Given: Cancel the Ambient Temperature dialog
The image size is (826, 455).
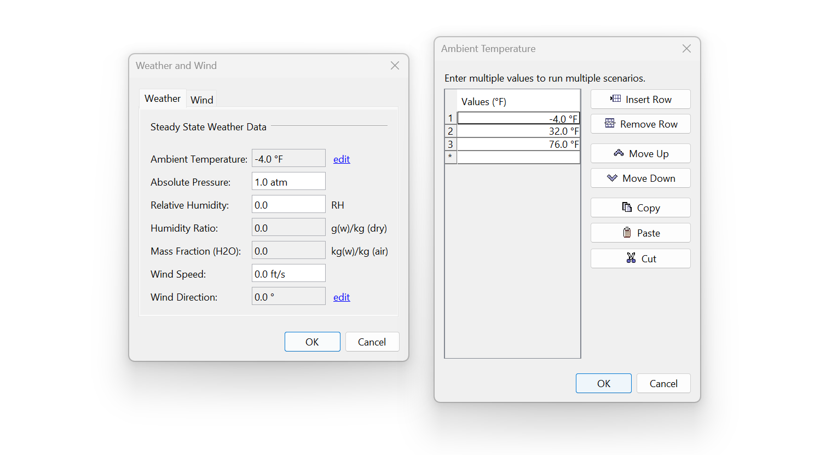Looking at the screenshot, I should [x=663, y=384].
